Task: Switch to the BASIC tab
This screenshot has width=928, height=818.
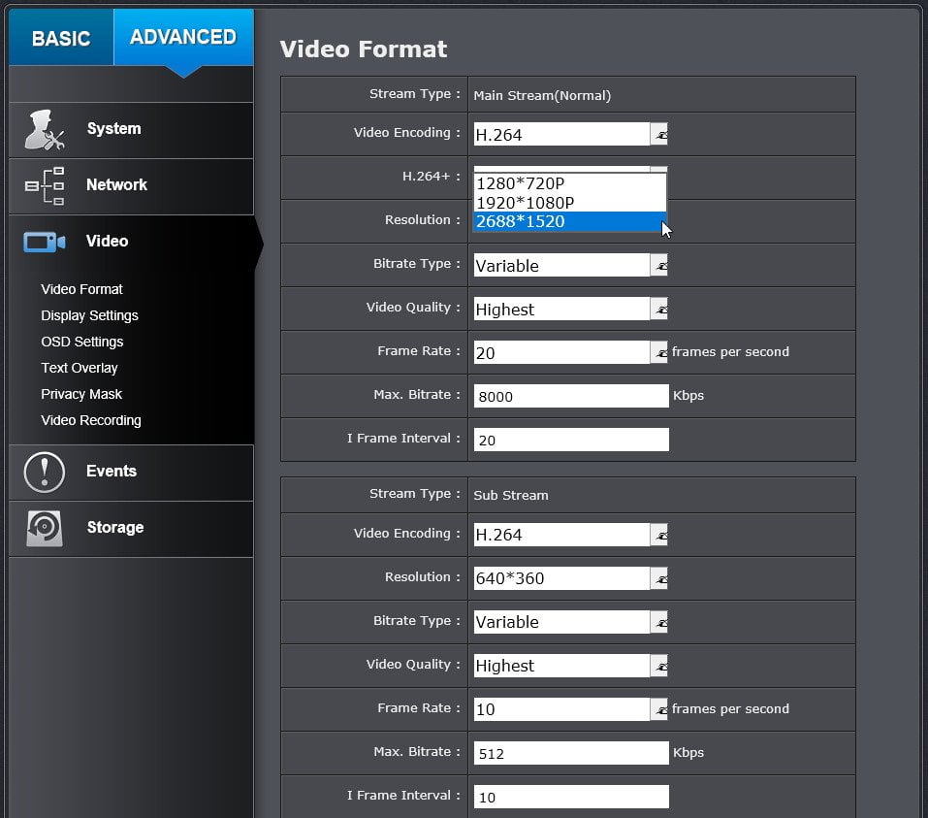Action: 61,37
